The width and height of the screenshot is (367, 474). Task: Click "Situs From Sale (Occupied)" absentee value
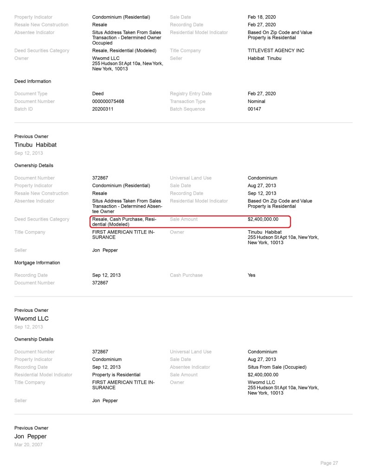tap(277, 367)
